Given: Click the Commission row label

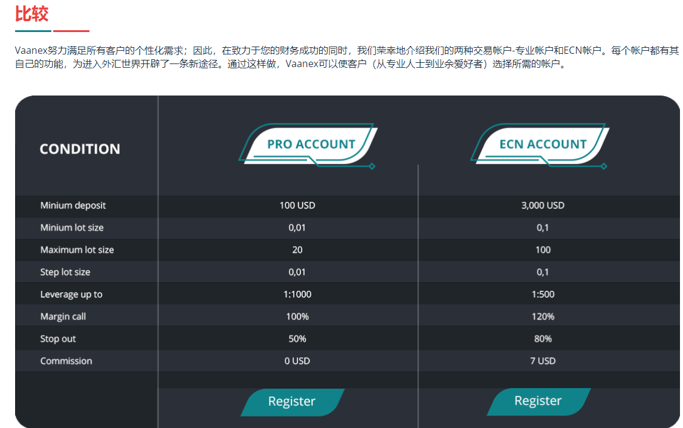Looking at the screenshot, I should 66,361.
